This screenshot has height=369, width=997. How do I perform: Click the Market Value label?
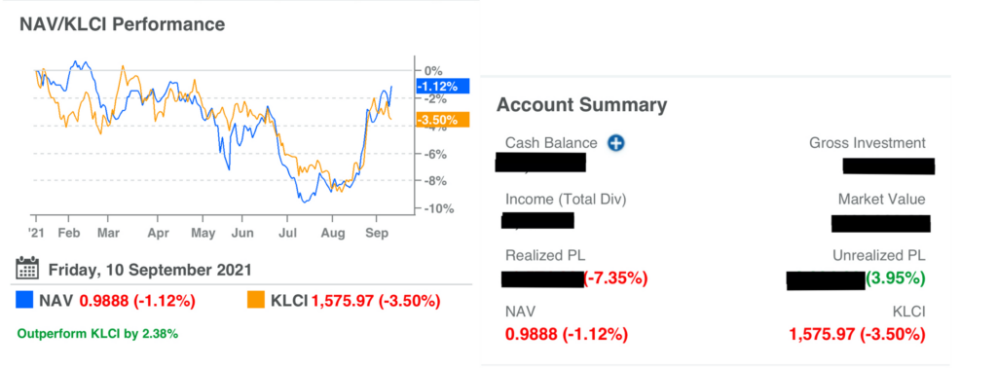point(881,200)
